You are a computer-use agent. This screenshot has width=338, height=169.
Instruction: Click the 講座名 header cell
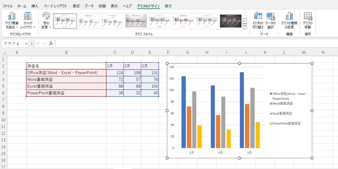pyautogui.click(x=66, y=66)
